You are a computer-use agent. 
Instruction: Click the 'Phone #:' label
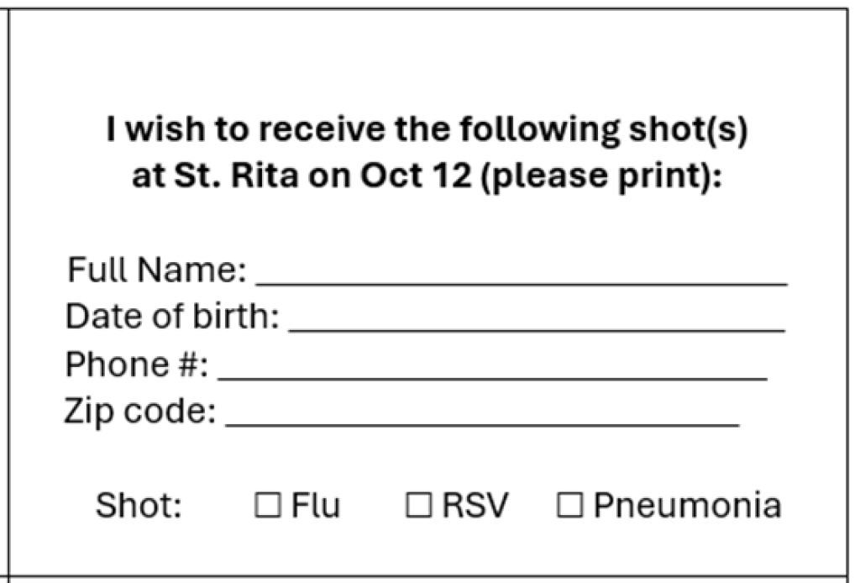(137, 365)
